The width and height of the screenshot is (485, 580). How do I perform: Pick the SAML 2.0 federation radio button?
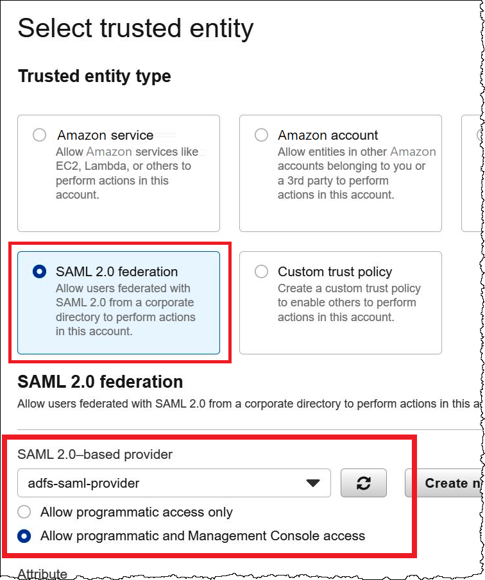tap(40, 272)
